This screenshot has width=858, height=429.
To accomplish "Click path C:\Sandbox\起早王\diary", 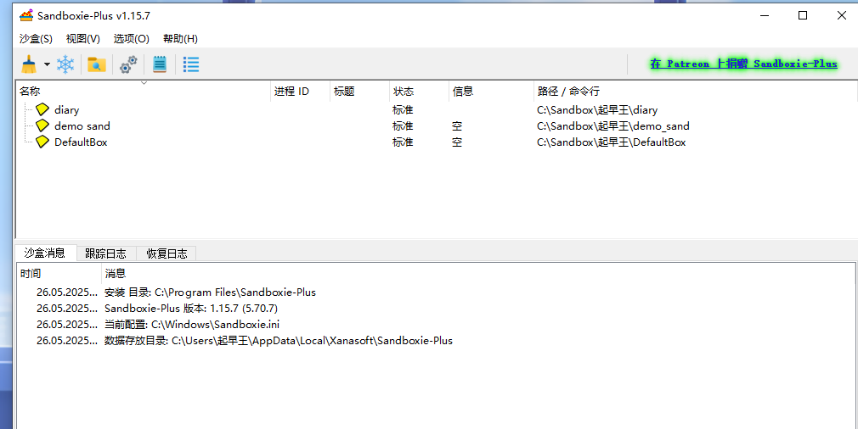I will 597,109.
